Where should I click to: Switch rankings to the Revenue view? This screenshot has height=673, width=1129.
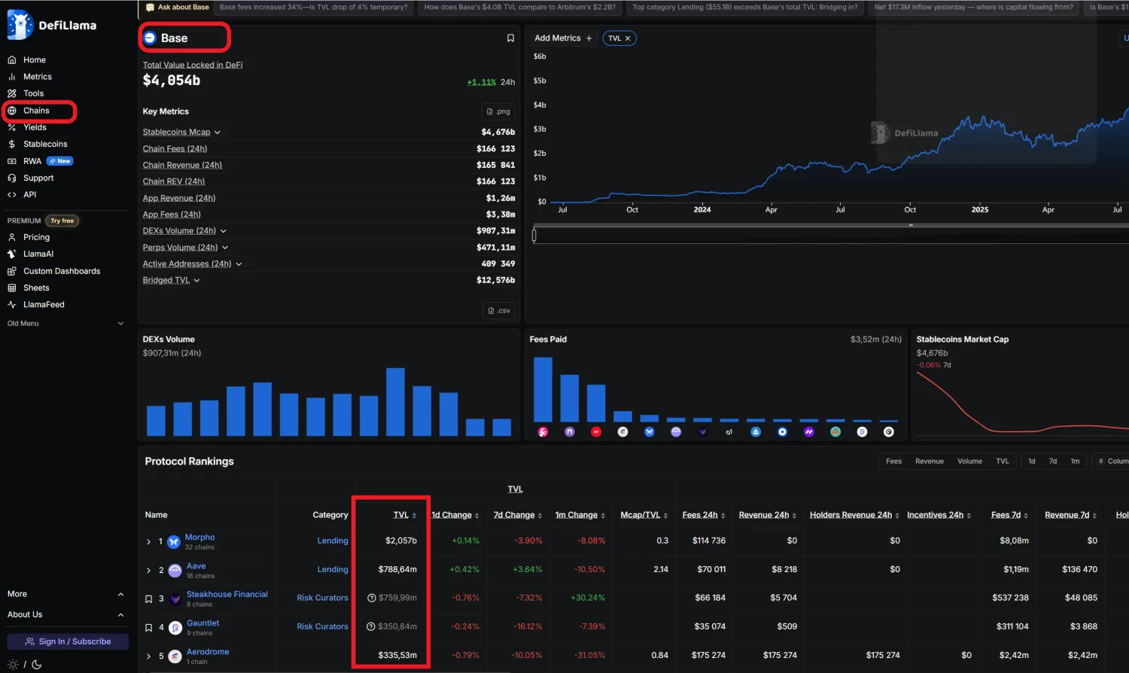[930, 461]
